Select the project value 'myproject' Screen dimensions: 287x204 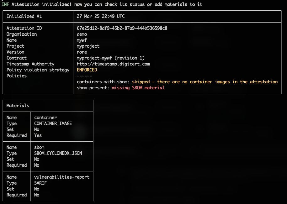[88, 46]
